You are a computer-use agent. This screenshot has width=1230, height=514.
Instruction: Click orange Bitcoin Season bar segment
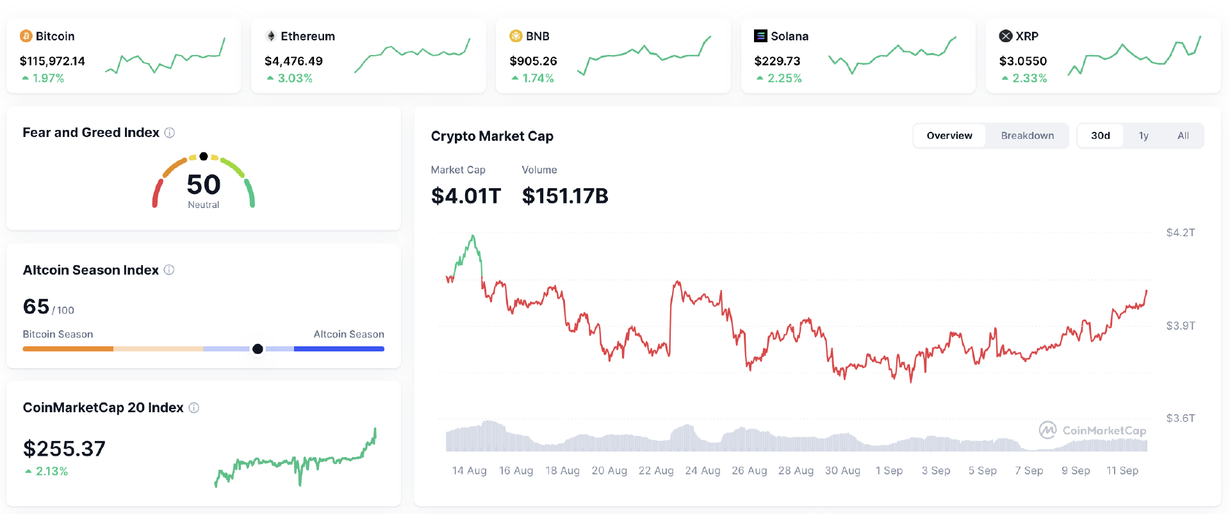(68, 349)
